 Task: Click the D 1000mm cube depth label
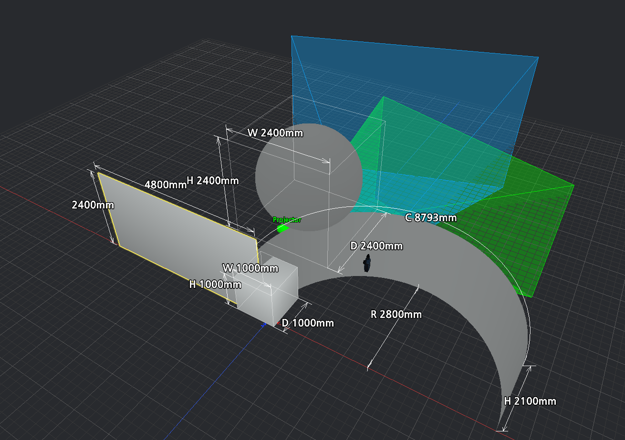tap(308, 323)
